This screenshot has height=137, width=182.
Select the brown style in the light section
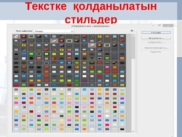92,98
